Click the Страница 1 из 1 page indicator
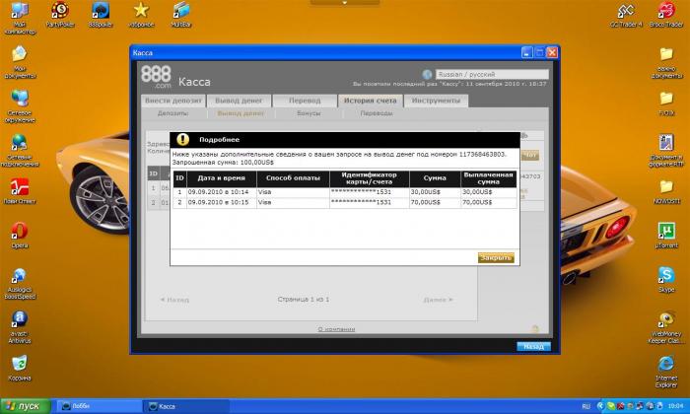The image size is (690, 414). click(304, 300)
